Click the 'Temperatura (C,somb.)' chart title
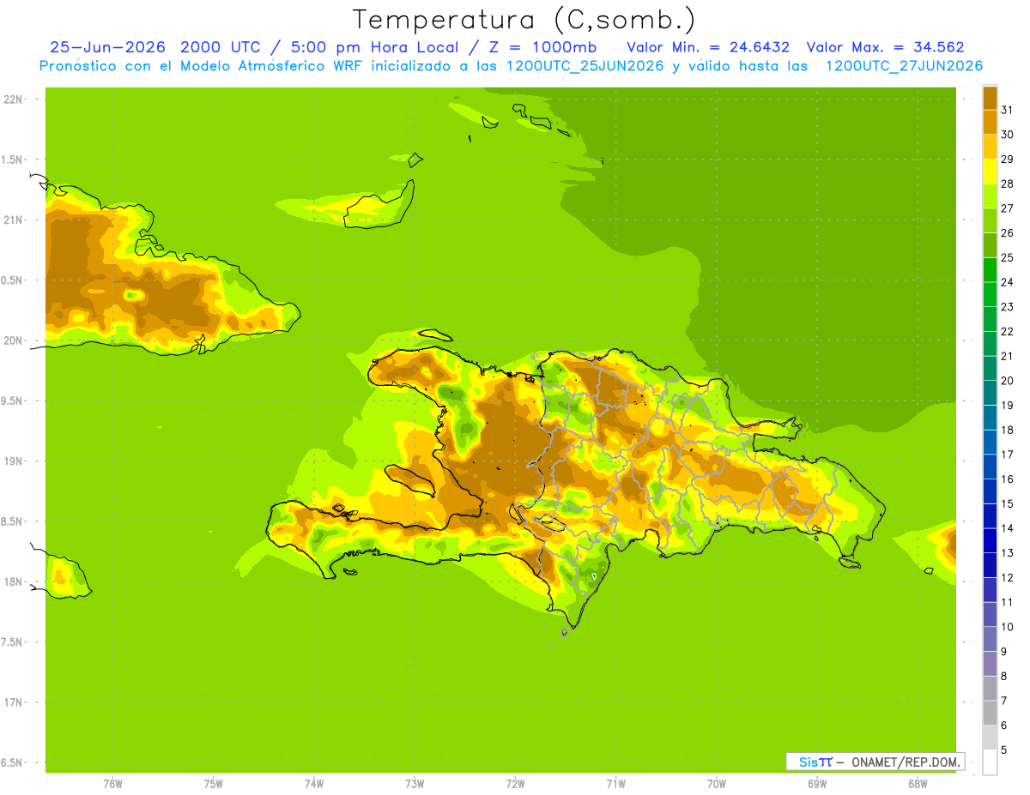This screenshot has width=1030, height=795. 524,20
